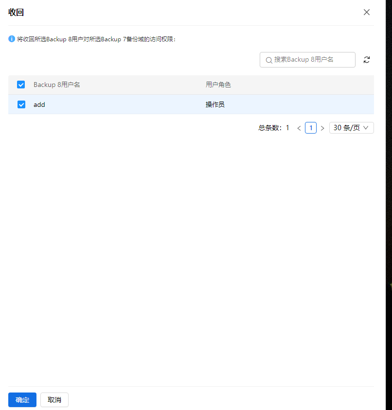The width and height of the screenshot is (392, 410).
Task: Click the 用户角色 column header
Action: pyautogui.click(x=218, y=84)
